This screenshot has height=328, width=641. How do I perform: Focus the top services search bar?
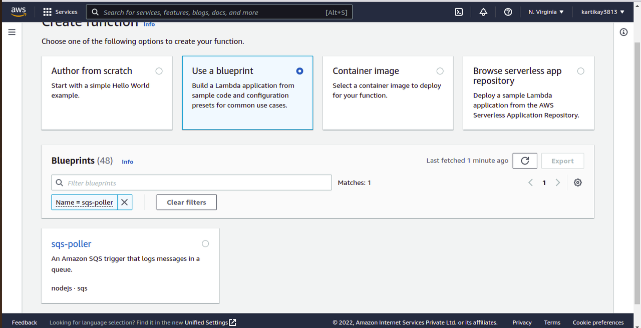[x=219, y=12]
